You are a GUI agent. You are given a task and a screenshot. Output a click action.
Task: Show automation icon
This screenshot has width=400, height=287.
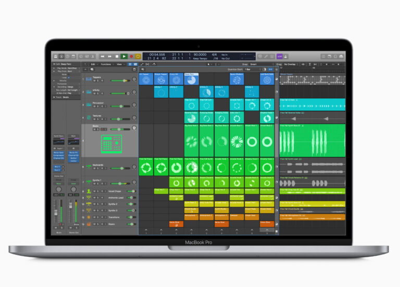142,64
